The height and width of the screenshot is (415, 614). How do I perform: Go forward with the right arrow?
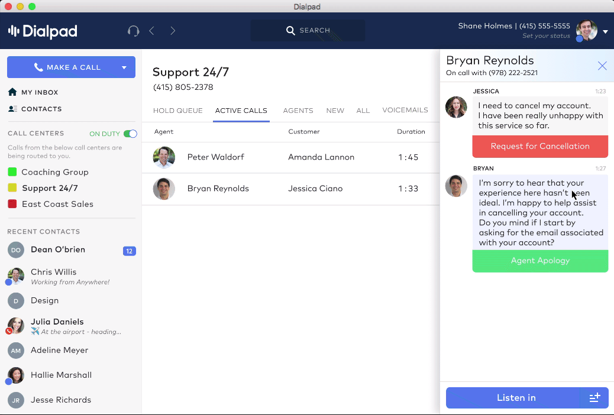tap(173, 31)
